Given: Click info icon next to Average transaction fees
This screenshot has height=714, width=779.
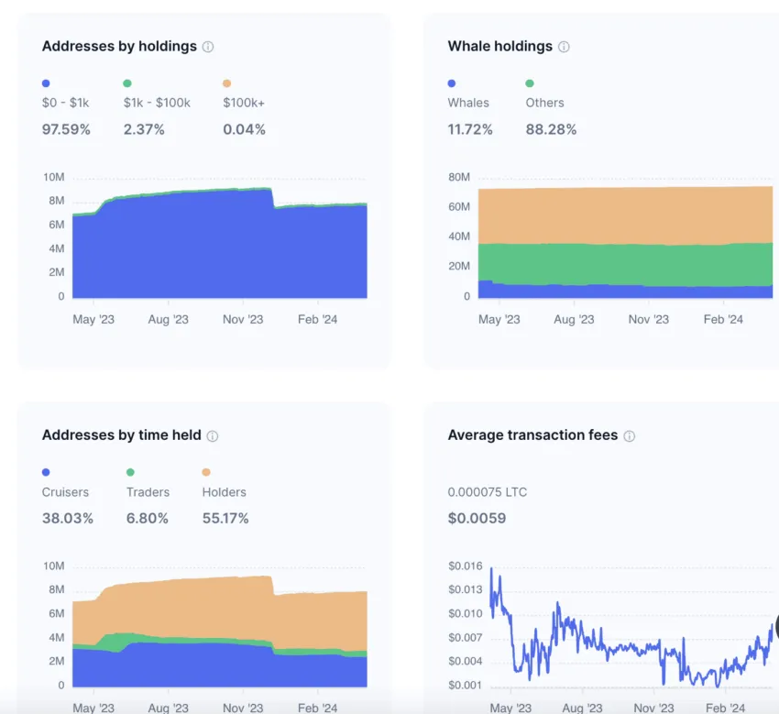Looking at the screenshot, I should pos(630,436).
